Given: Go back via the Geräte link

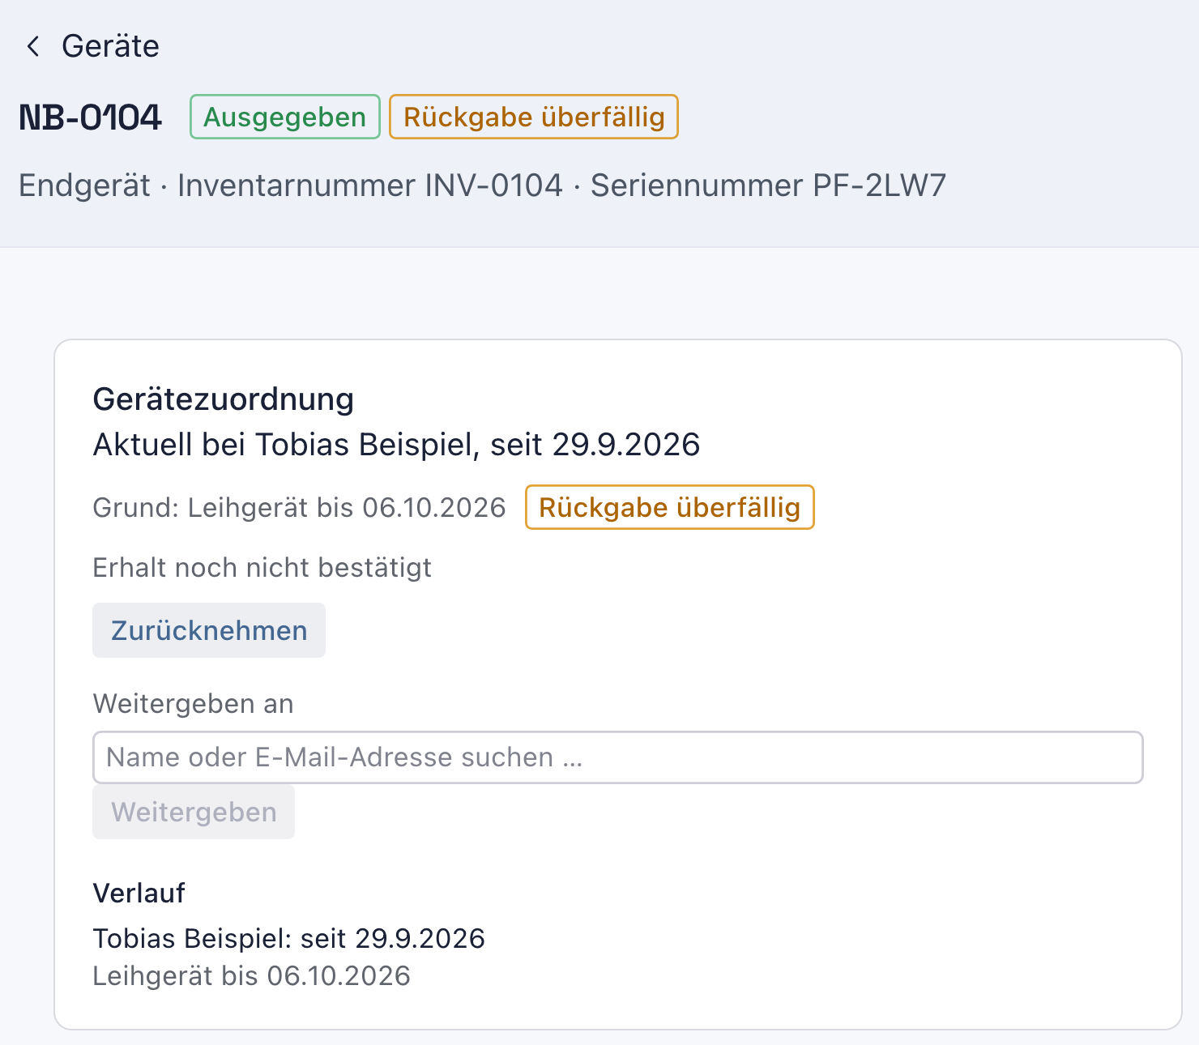Looking at the screenshot, I should (110, 46).
